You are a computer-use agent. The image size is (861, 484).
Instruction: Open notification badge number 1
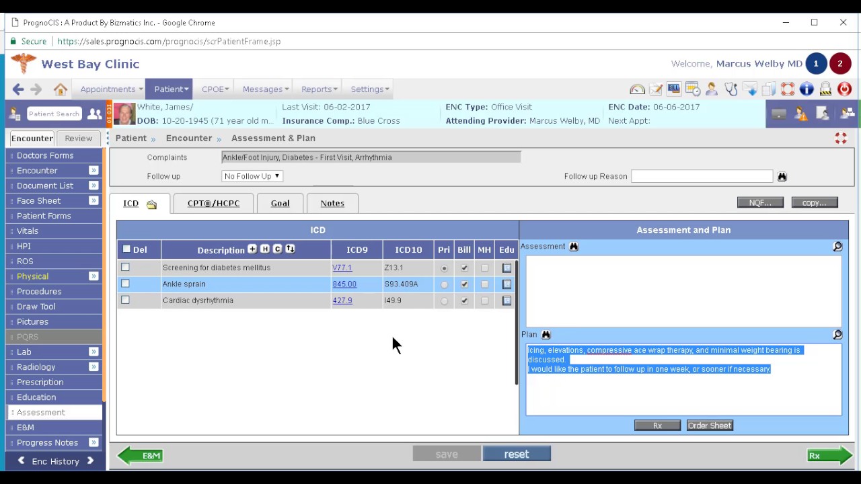[816, 64]
